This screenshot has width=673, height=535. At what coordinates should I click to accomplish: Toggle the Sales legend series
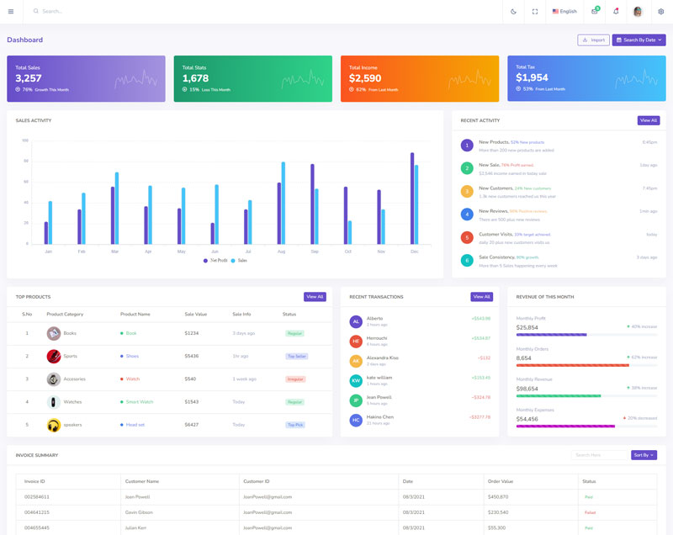coord(239,261)
